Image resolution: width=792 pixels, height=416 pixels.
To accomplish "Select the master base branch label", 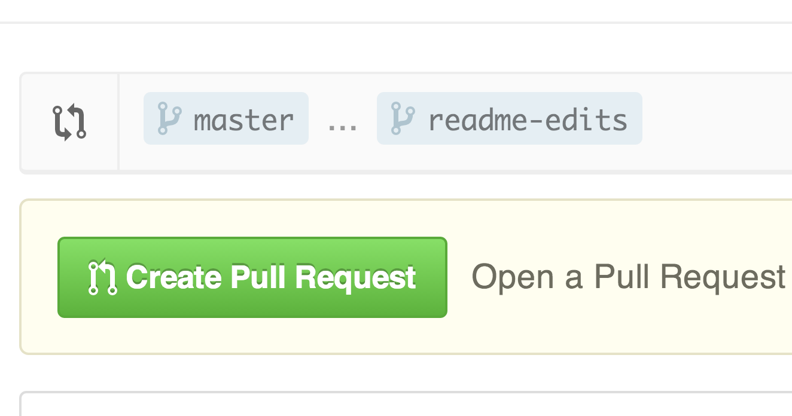I will click(x=226, y=118).
